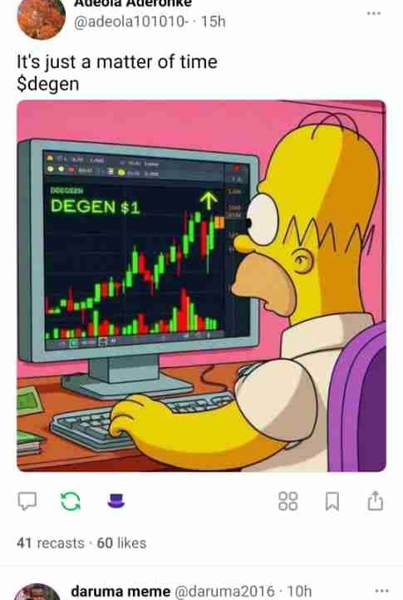Open the three-dot menu on daruma meme post

[x=382, y=591]
